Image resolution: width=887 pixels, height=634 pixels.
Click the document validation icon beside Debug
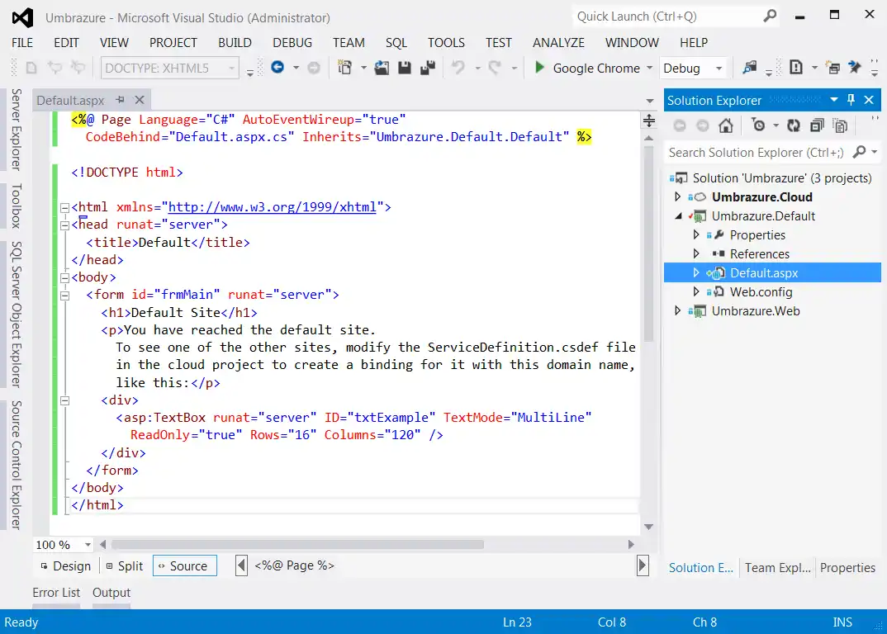[x=796, y=68]
